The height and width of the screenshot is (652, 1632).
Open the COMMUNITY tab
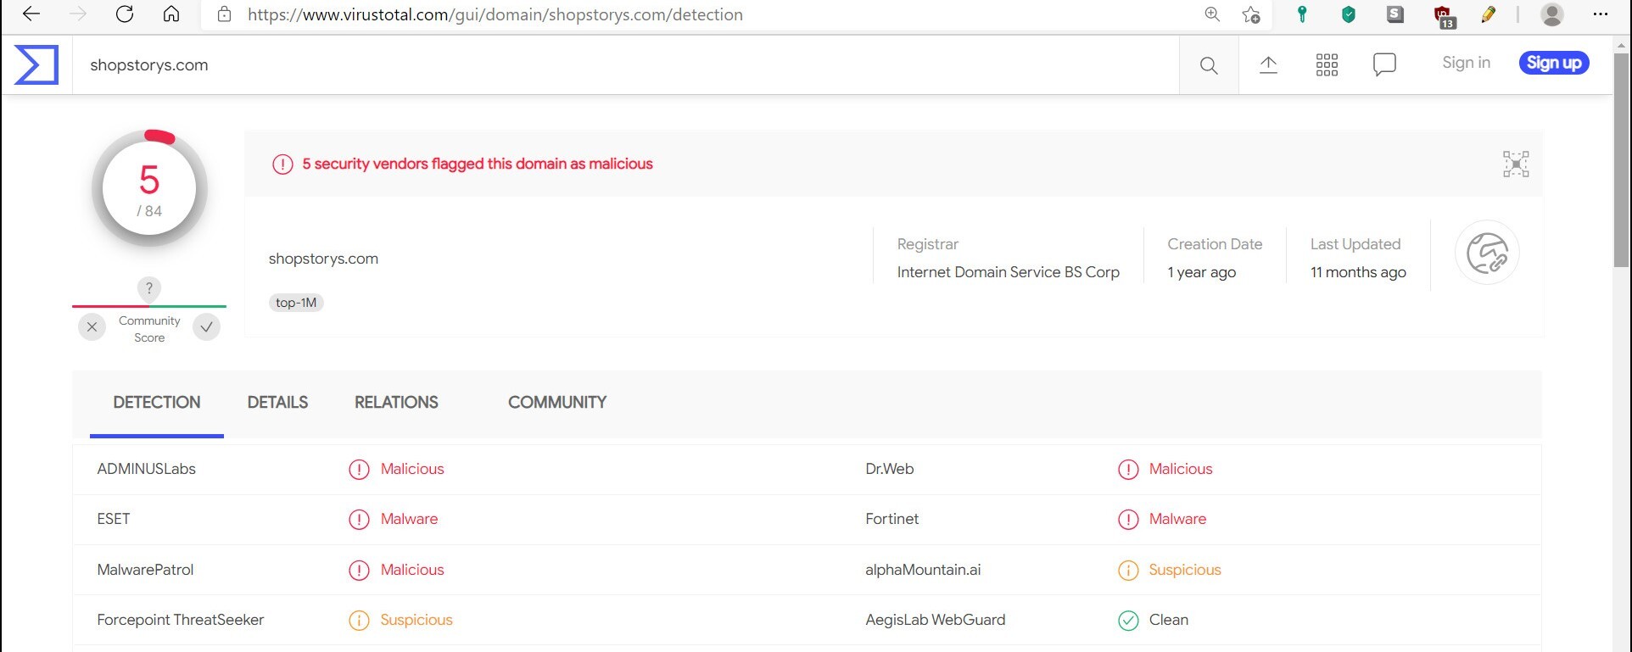(557, 403)
